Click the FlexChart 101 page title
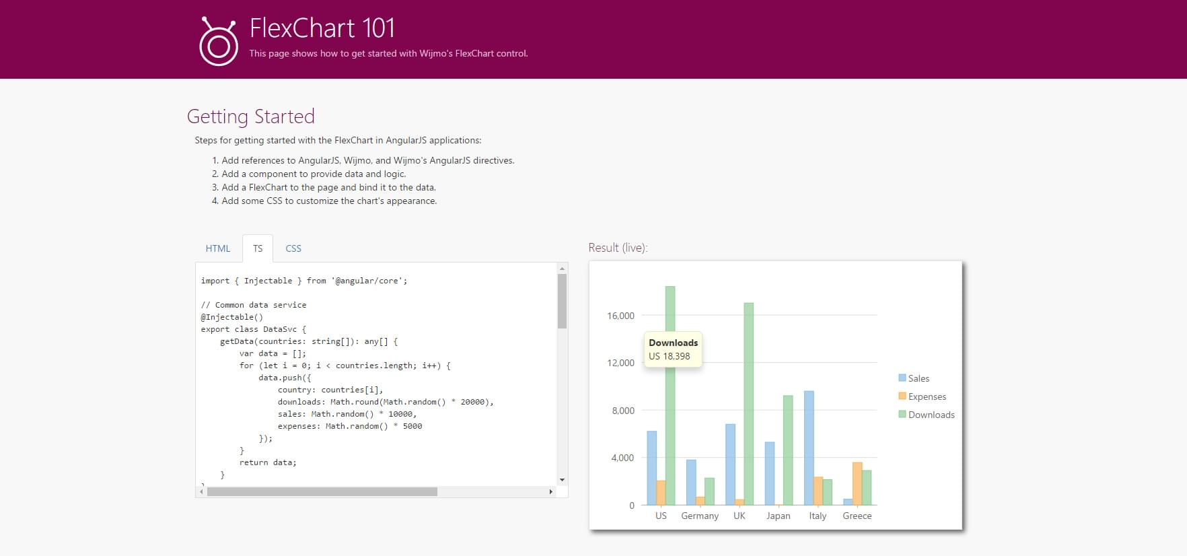Viewport: 1187px width, 556px height. pyautogui.click(x=322, y=28)
